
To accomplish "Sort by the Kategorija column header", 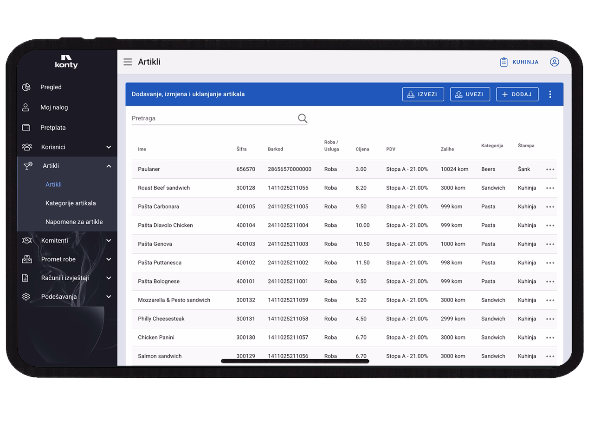I will (x=492, y=145).
